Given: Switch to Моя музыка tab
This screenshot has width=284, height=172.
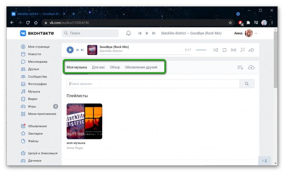Looking at the screenshot, I should [77, 67].
